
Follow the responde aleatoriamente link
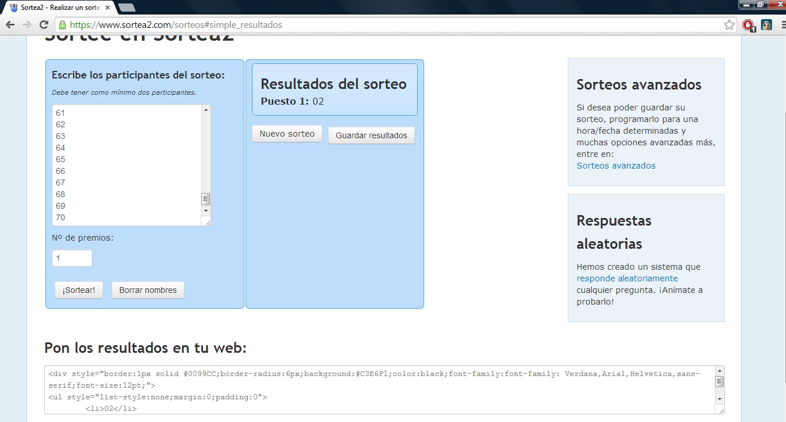click(627, 278)
